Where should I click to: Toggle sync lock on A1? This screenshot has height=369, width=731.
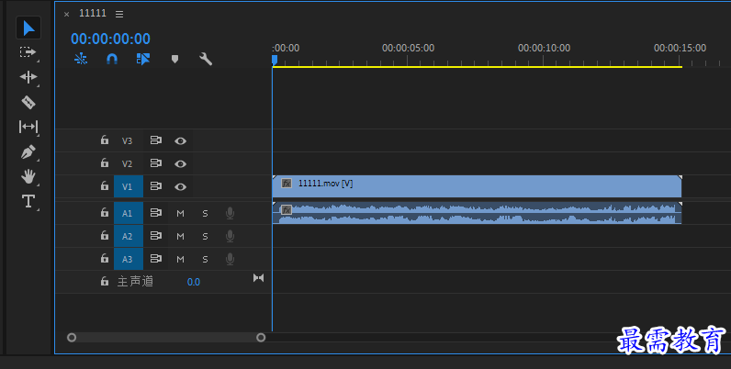[156, 213]
